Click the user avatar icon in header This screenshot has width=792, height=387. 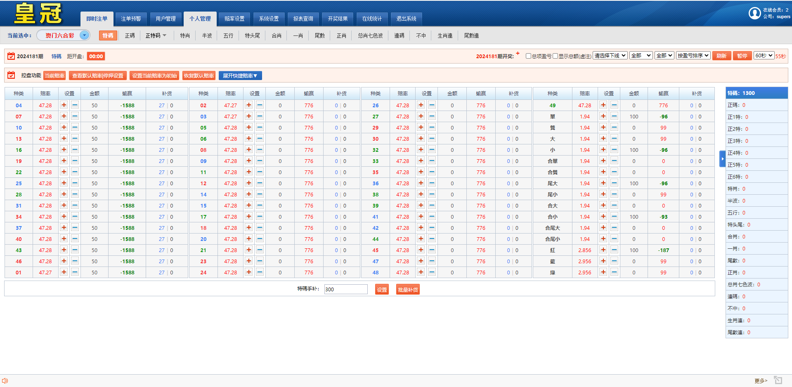754,13
